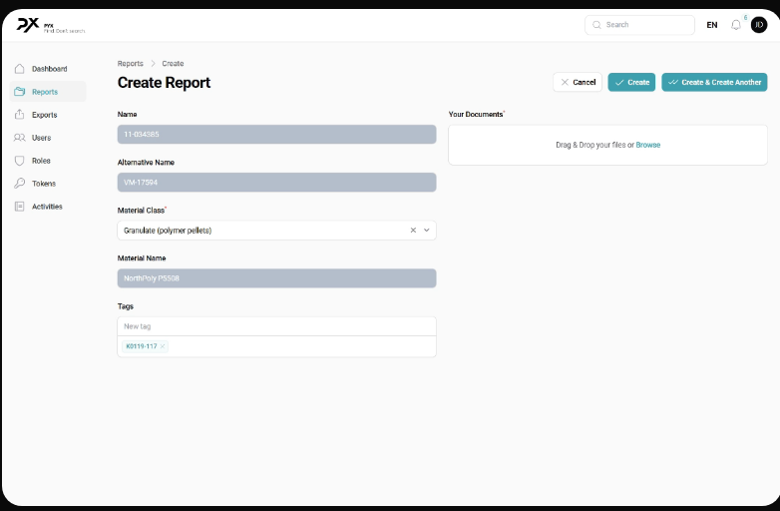Click the Create breadcrumb item
780x511 pixels.
coord(173,64)
